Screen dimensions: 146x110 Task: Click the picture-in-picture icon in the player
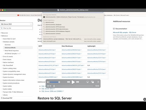[x=92, y=82]
